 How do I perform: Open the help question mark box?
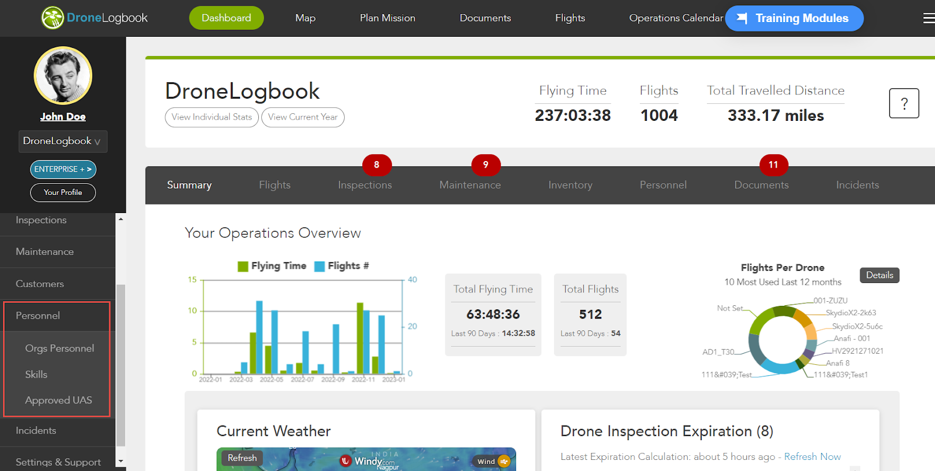[904, 103]
